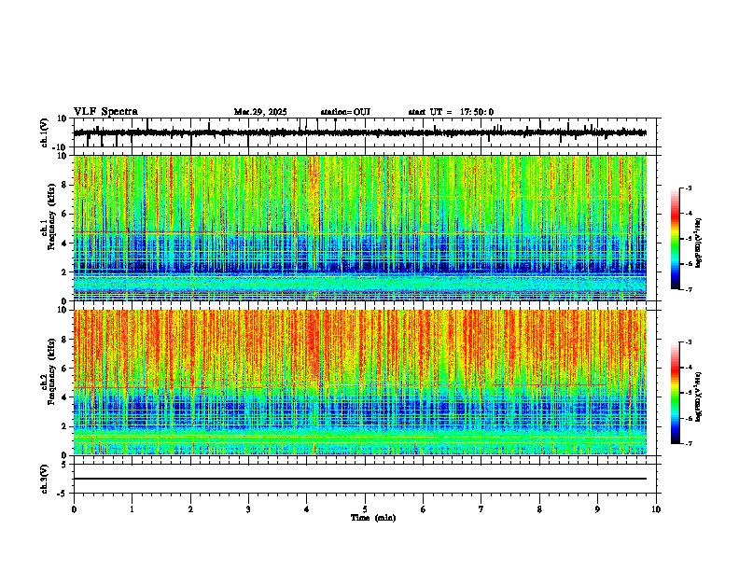Screen dimensions: 739x571
Task: Click time axis tick label "3"
Action: (x=248, y=509)
